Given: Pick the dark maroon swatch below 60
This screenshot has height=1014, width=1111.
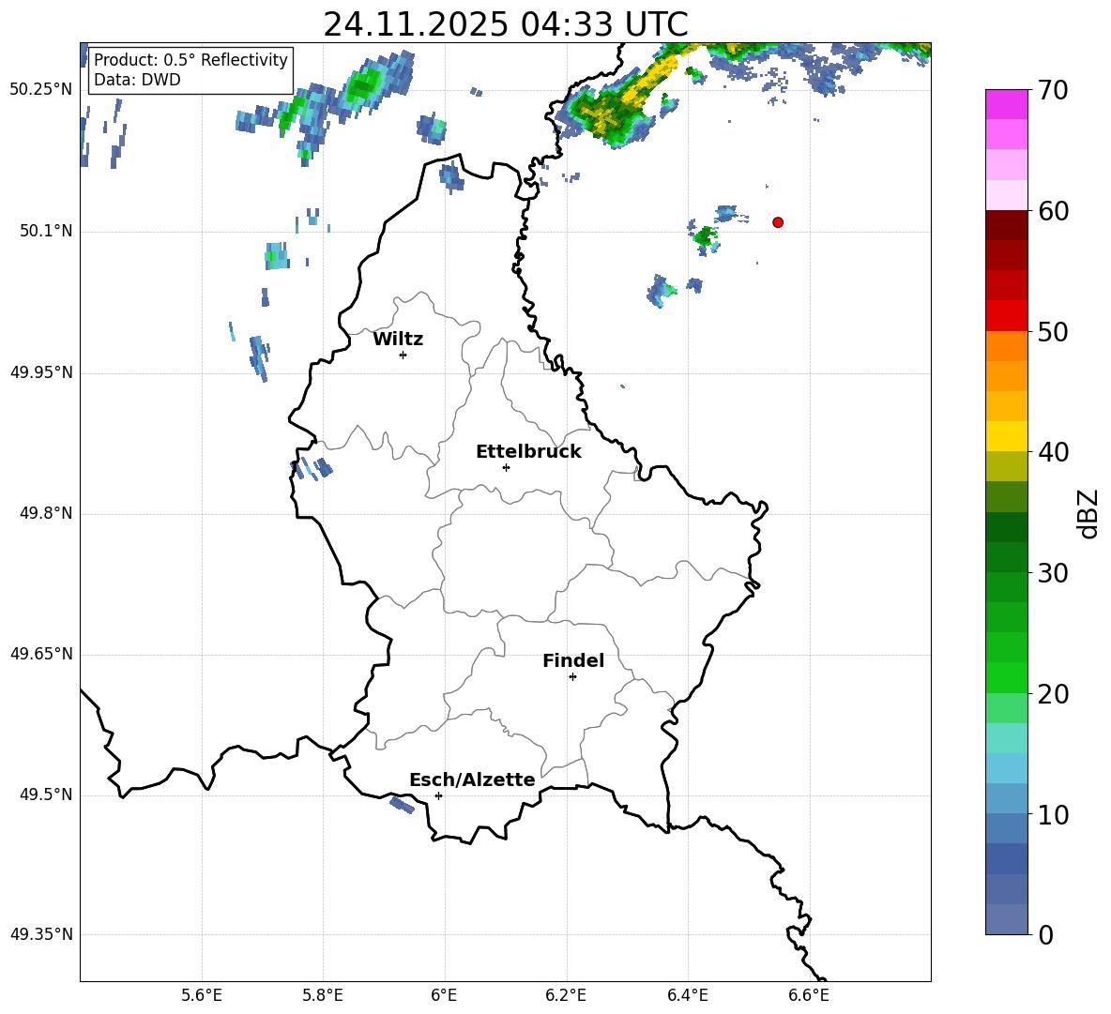Looking at the screenshot, I should pyautogui.click(x=1007, y=225).
